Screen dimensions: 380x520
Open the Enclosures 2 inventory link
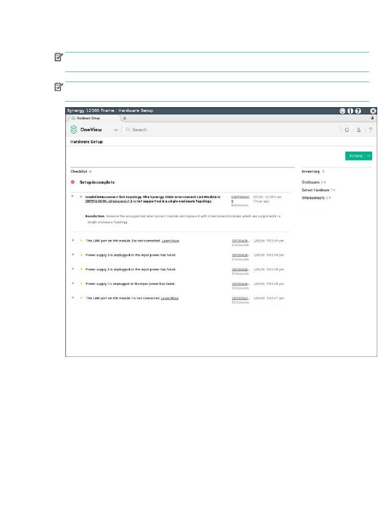tap(314, 182)
